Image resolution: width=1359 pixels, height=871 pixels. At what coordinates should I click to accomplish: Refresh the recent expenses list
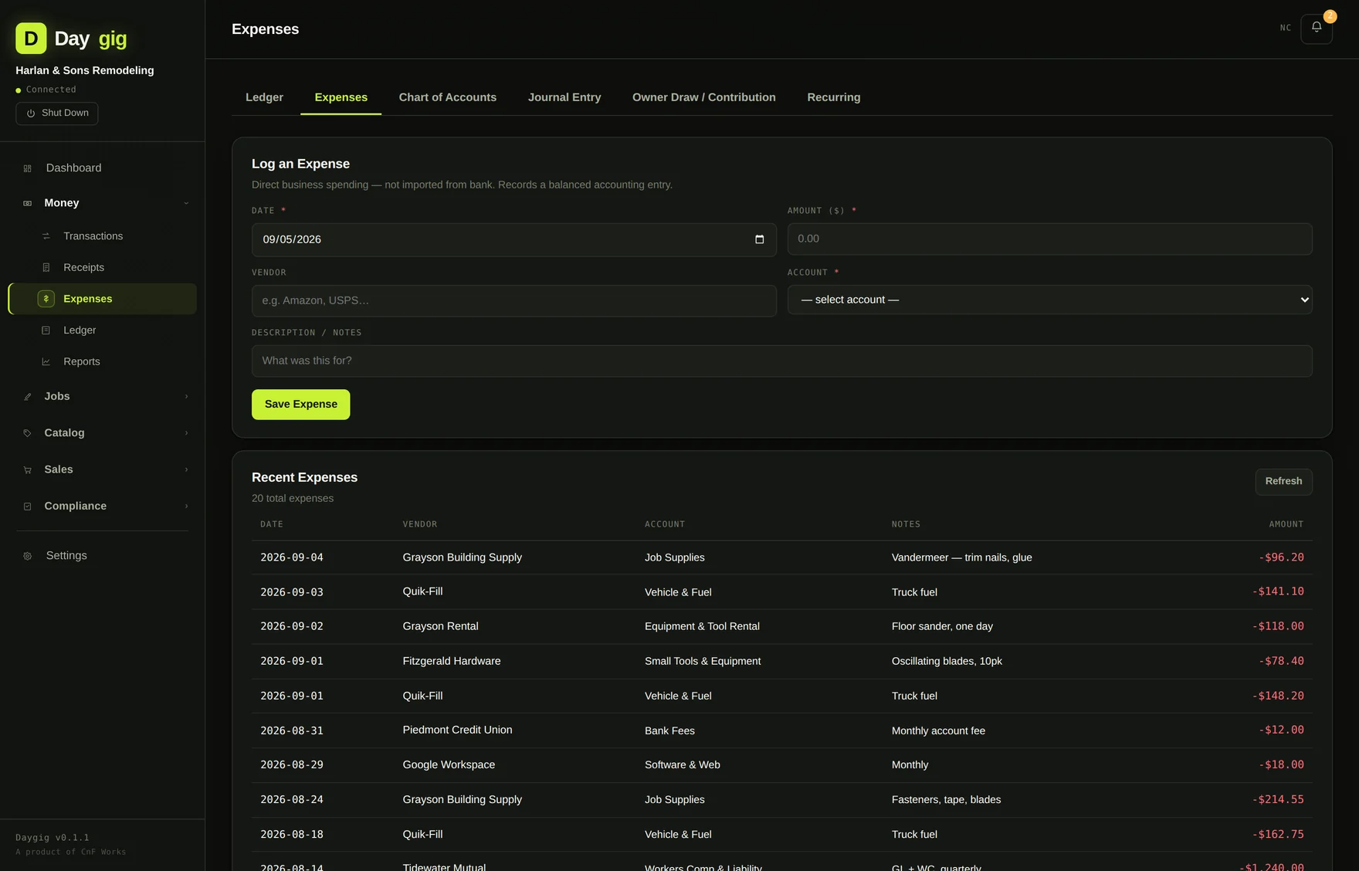(x=1283, y=481)
